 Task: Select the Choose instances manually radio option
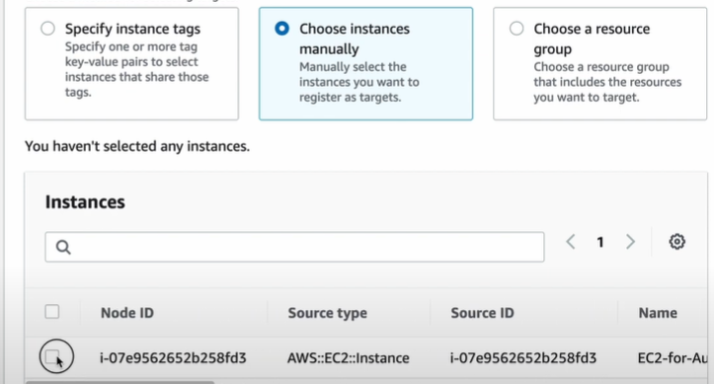[x=281, y=29]
